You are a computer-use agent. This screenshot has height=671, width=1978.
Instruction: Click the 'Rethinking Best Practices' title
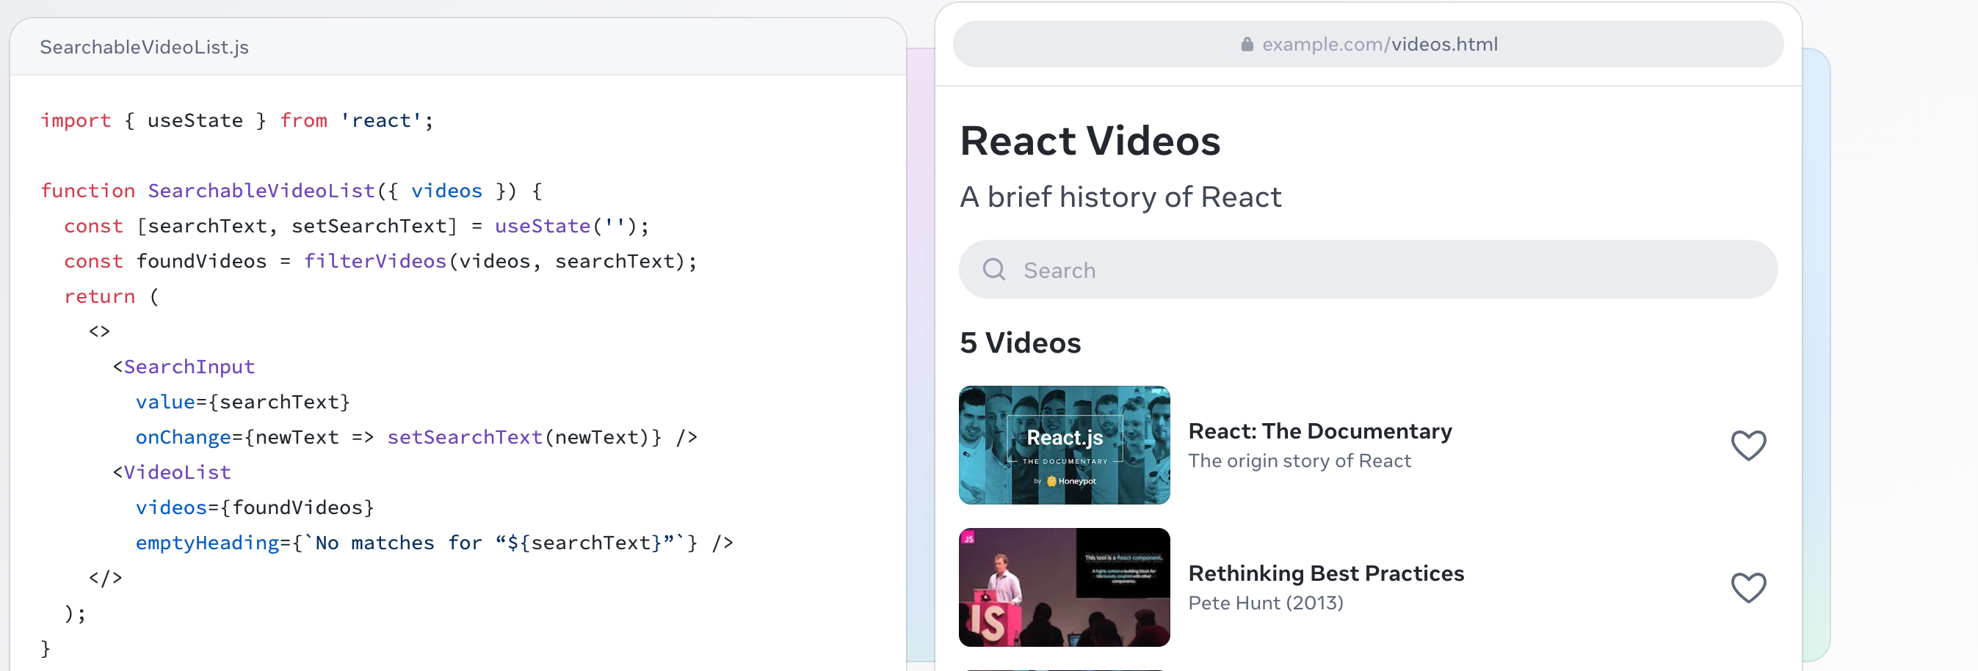pos(1325,573)
